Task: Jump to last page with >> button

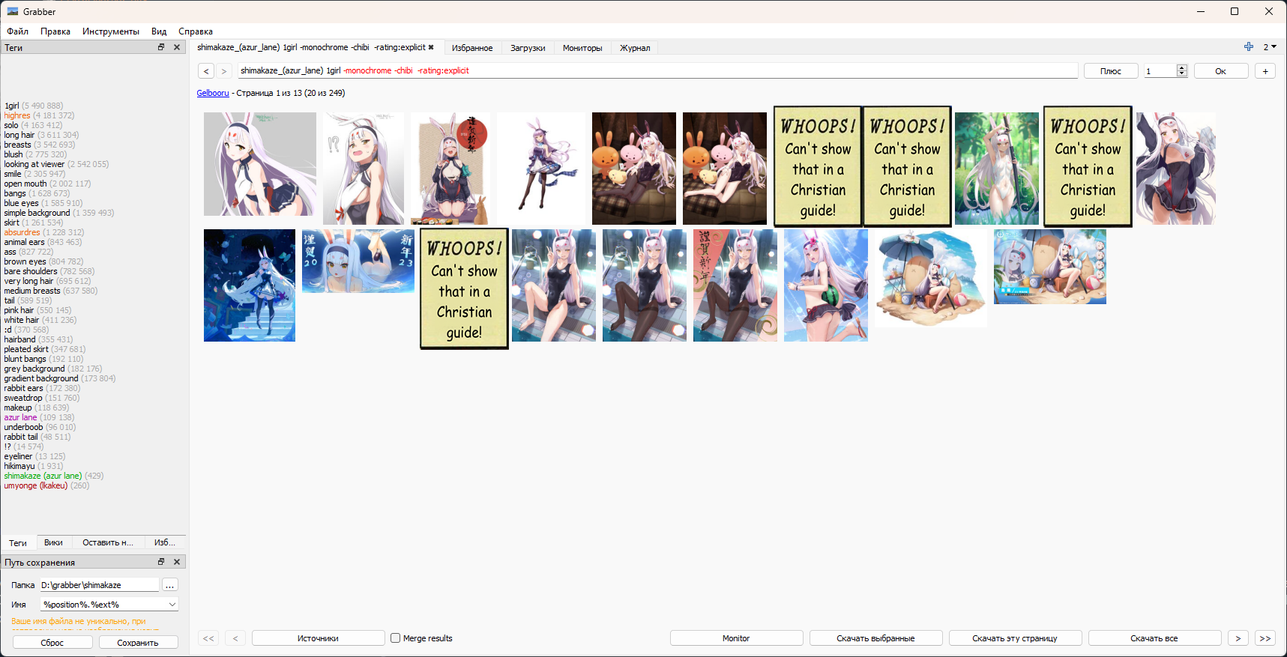Action: [1265, 638]
